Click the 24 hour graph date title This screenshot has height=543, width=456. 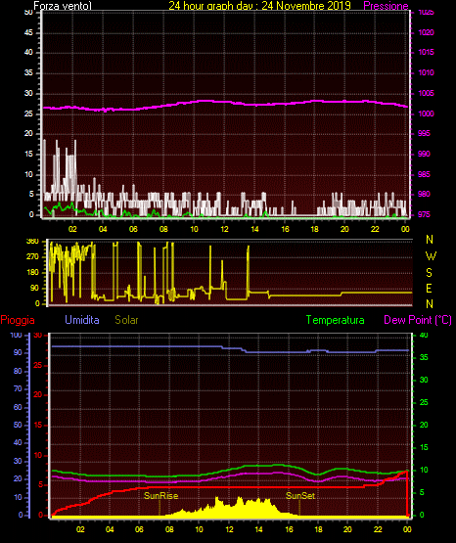click(x=259, y=6)
